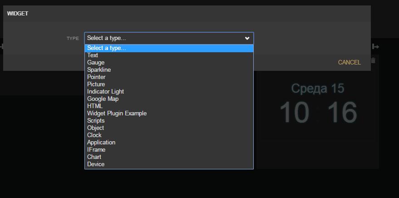399x198 pixels.
Task: Pick the HTML option
Action: 95,106
